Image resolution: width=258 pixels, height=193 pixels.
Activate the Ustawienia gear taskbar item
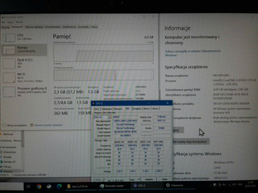click(x=174, y=185)
